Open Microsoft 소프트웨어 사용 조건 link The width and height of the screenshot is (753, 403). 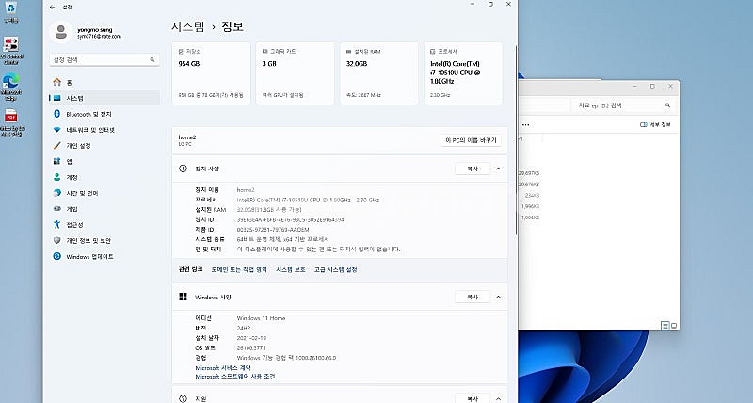[235, 377]
